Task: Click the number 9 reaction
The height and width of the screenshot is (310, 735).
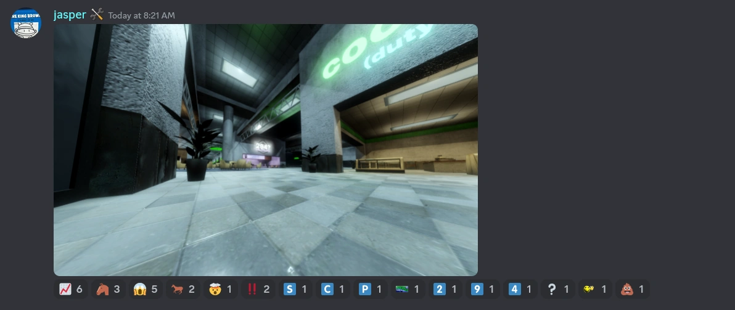Action: pyautogui.click(x=483, y=290)
